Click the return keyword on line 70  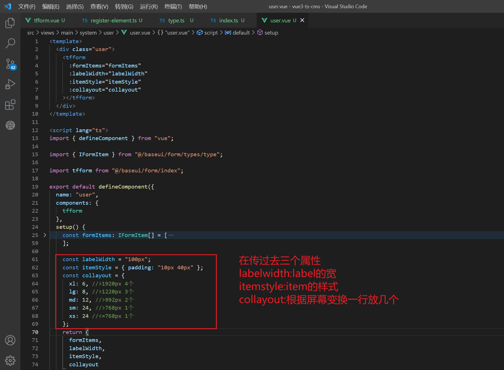pos(72,332)
